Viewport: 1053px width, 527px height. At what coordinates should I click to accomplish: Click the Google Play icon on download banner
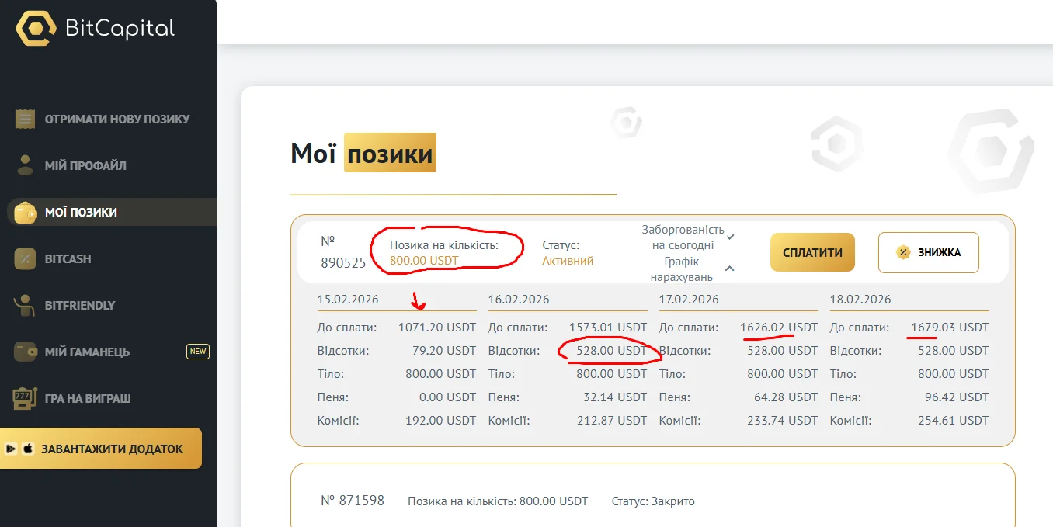(x=12, y=449)
